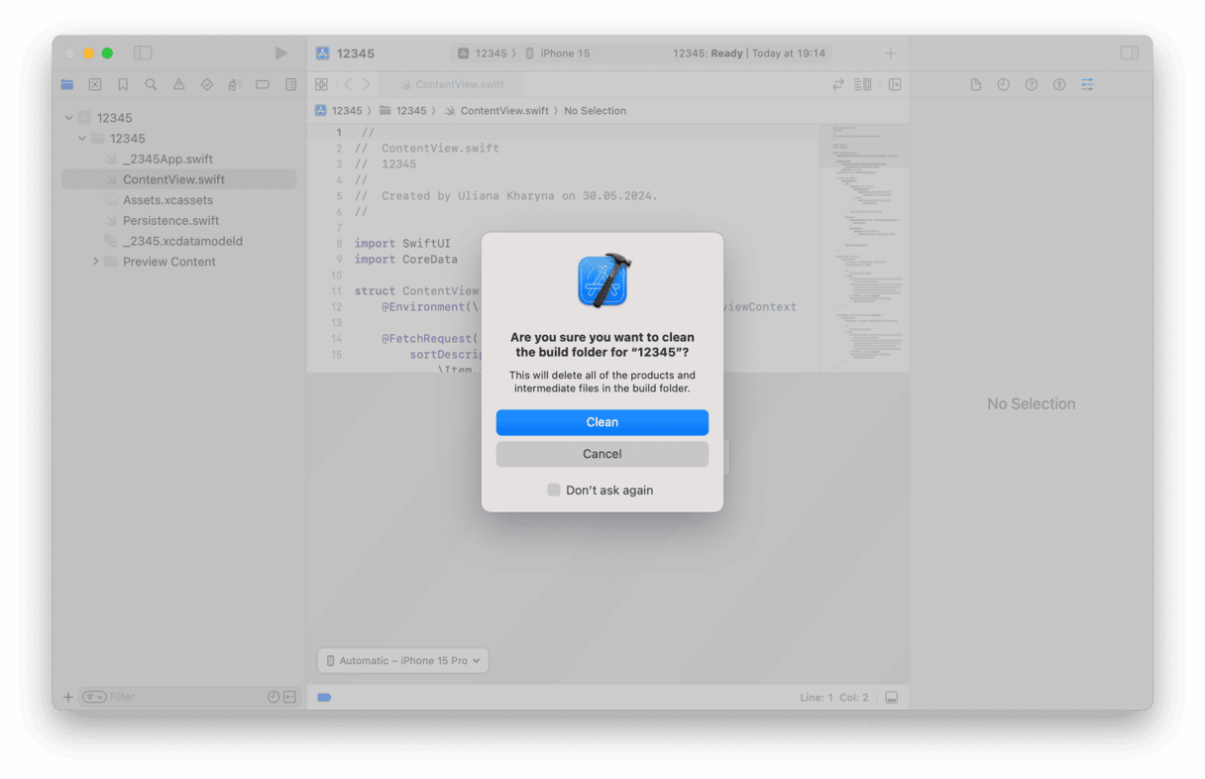The height and width of the screenshot is (779, 1205).
Task: Open the related items grid icon
Action: pos(321,85)
